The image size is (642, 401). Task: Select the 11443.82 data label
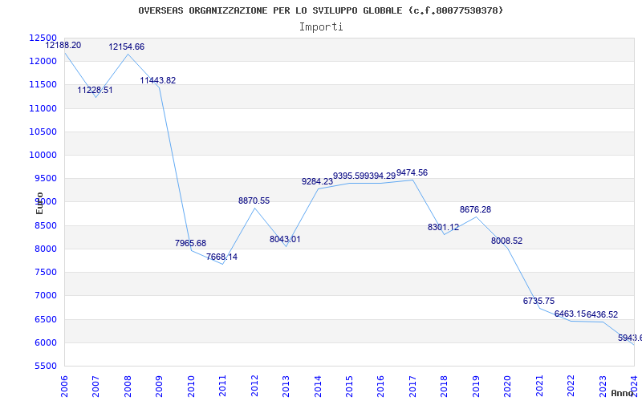(158, 80)
